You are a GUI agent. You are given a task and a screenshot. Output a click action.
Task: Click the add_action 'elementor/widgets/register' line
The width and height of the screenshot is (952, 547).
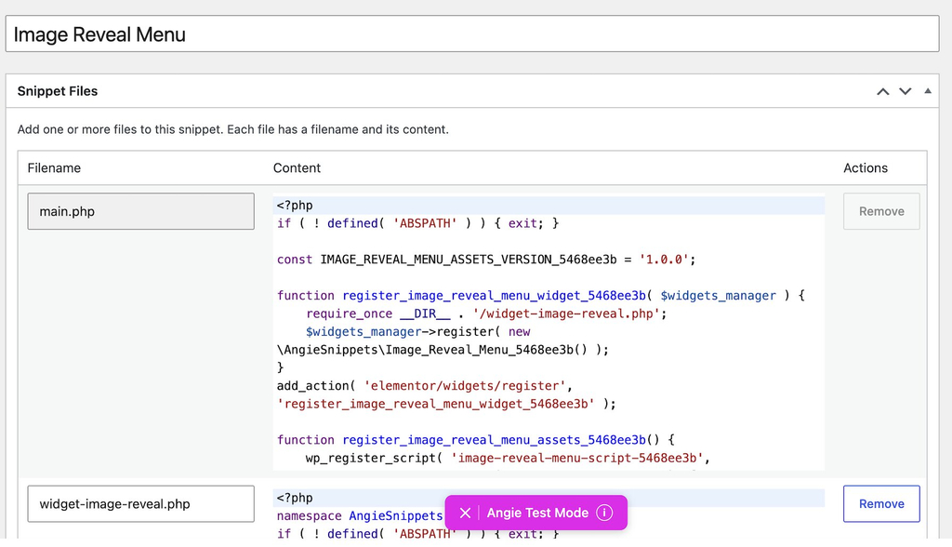tap(424, 386)
